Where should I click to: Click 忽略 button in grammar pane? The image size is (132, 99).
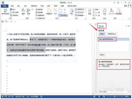(x=102, y=34)
